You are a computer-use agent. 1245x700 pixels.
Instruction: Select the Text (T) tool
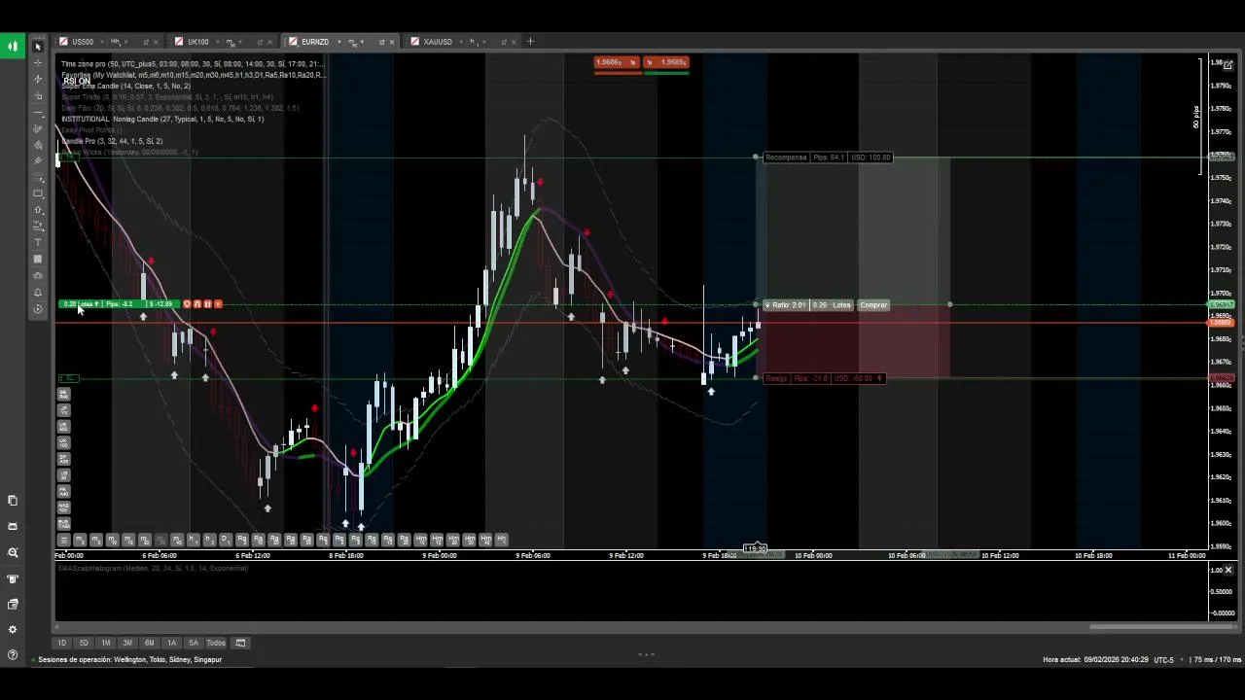click(38, 242)
